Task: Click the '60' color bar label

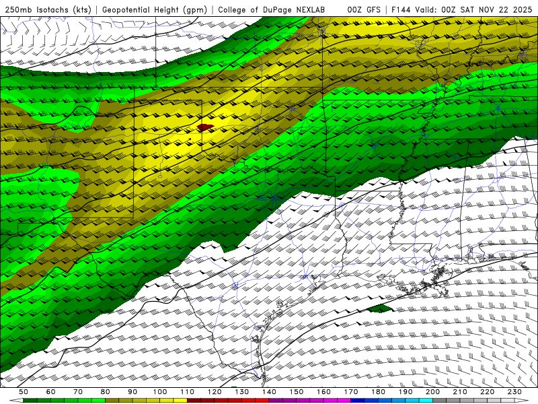Action: [x=51, y=392]
